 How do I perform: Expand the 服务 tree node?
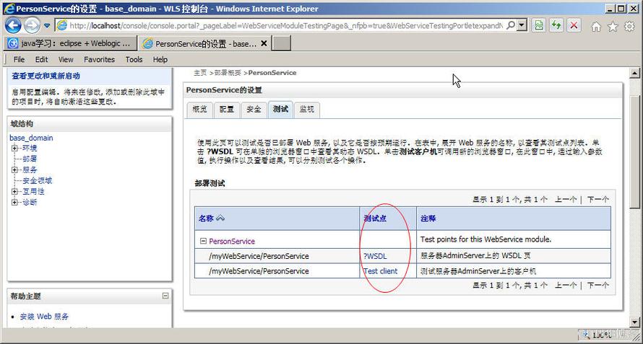[14, 170]
